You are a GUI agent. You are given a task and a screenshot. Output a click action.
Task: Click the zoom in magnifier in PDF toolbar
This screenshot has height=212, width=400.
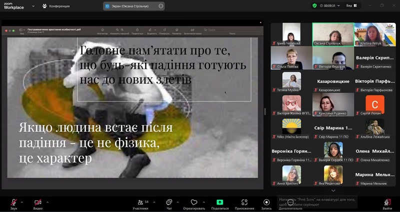(122, 30)
